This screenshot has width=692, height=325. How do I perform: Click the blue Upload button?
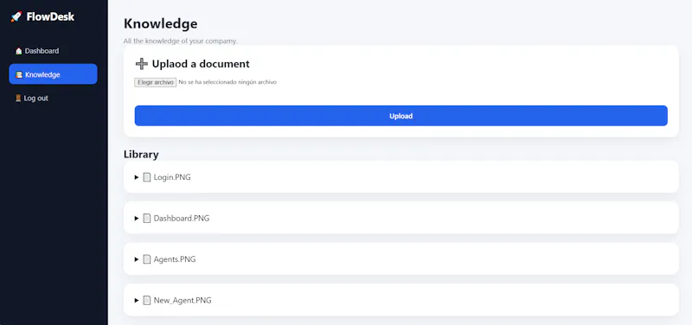coord(400,116)
